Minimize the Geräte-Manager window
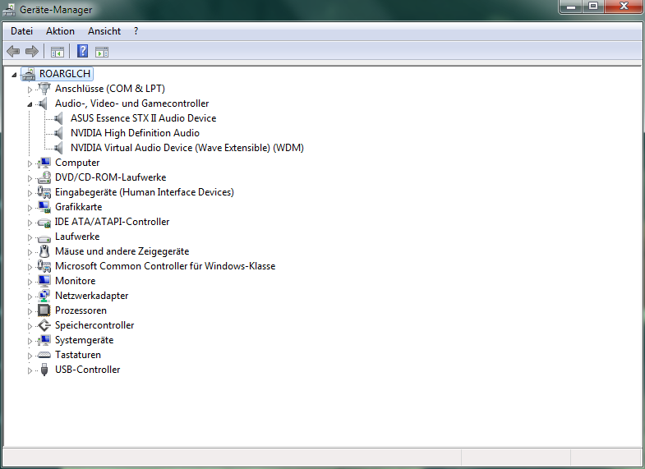The image size is (645, 469). [x=570, y=7]
